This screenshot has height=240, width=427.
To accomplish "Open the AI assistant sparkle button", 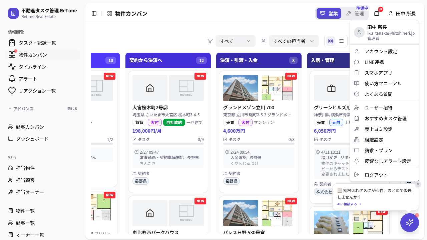I will click(410, 223).
